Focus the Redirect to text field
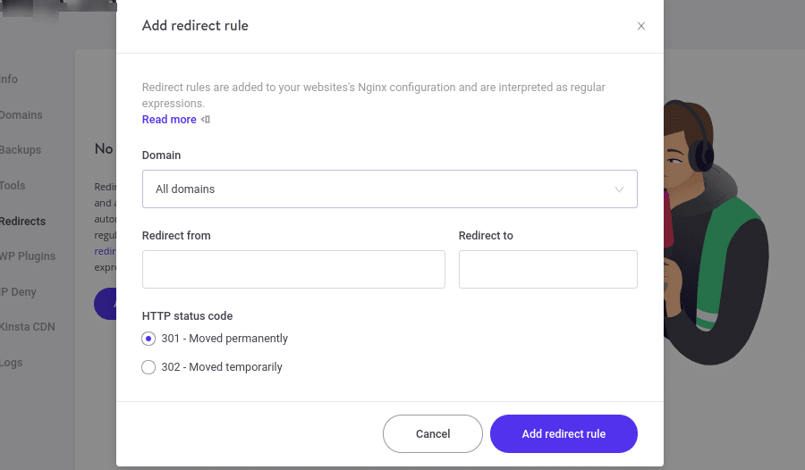The width and height of the screenshot is (805, 470). (547, 269)
